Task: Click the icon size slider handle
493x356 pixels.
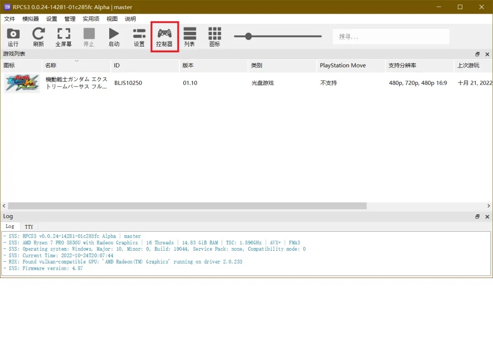Action: pos(248,36)
